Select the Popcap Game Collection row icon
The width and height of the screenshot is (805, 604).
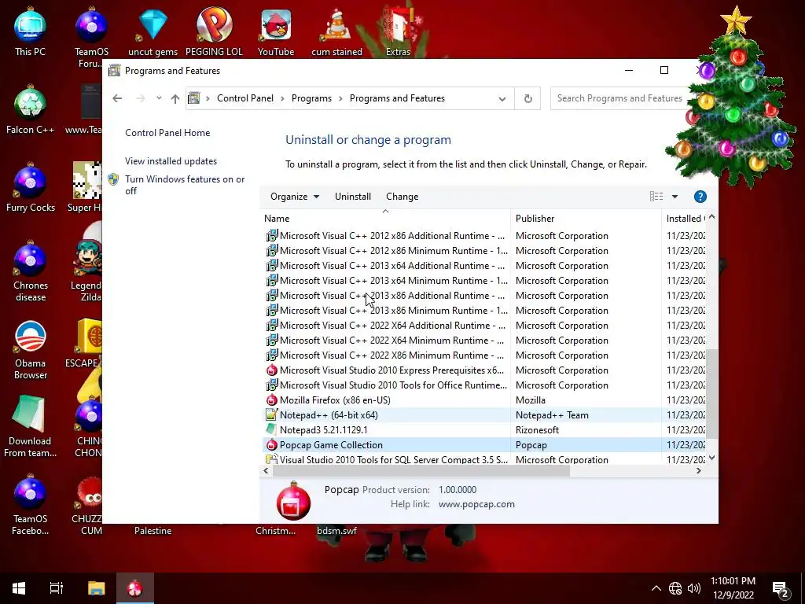(x=271, y=445)
